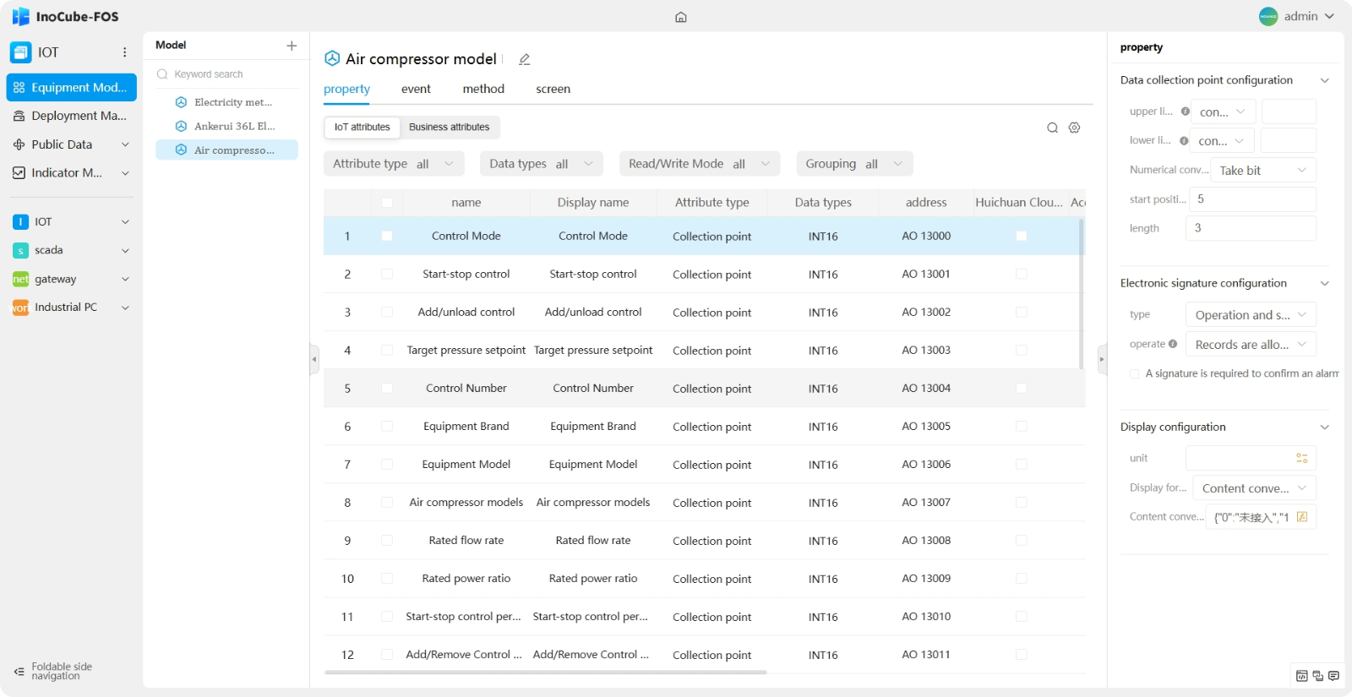Viewport: 1352px width, 697px height.
Task: Click the search icon above the attribute table
Action: [1052, 128]
